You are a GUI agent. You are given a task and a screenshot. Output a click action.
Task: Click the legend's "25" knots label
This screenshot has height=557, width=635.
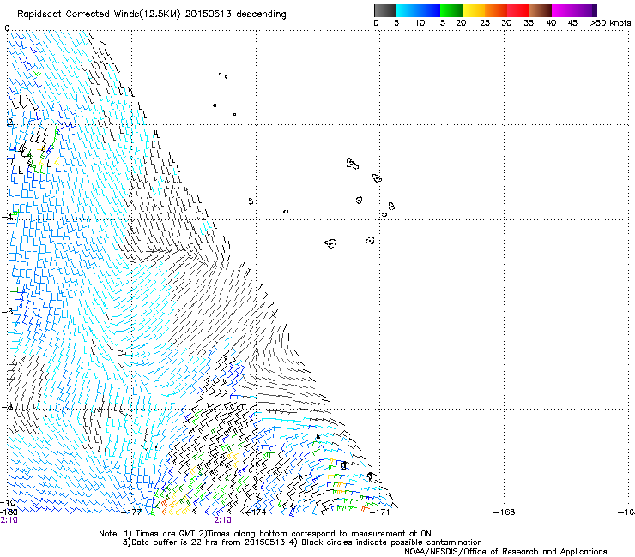point(485,23)
